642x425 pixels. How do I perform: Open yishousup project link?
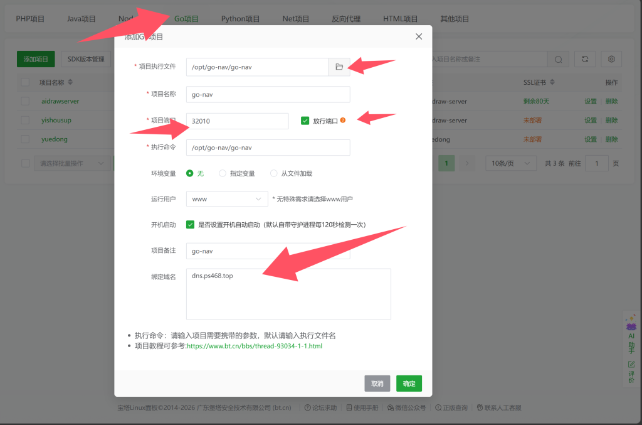[x=56, y=120]
